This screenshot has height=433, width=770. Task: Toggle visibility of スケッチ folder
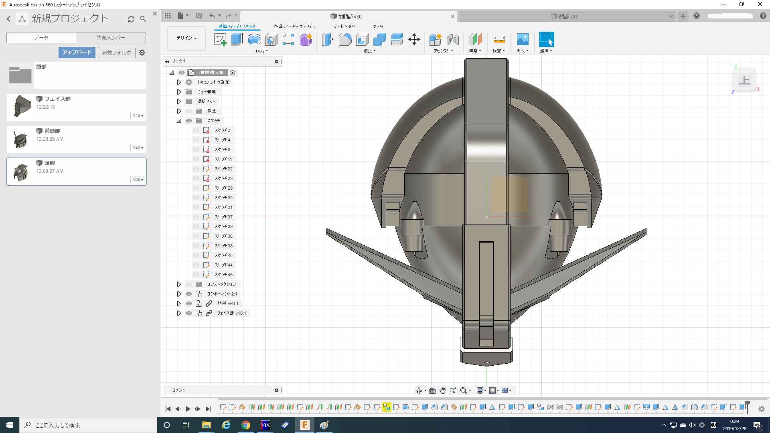click(189, 121)
